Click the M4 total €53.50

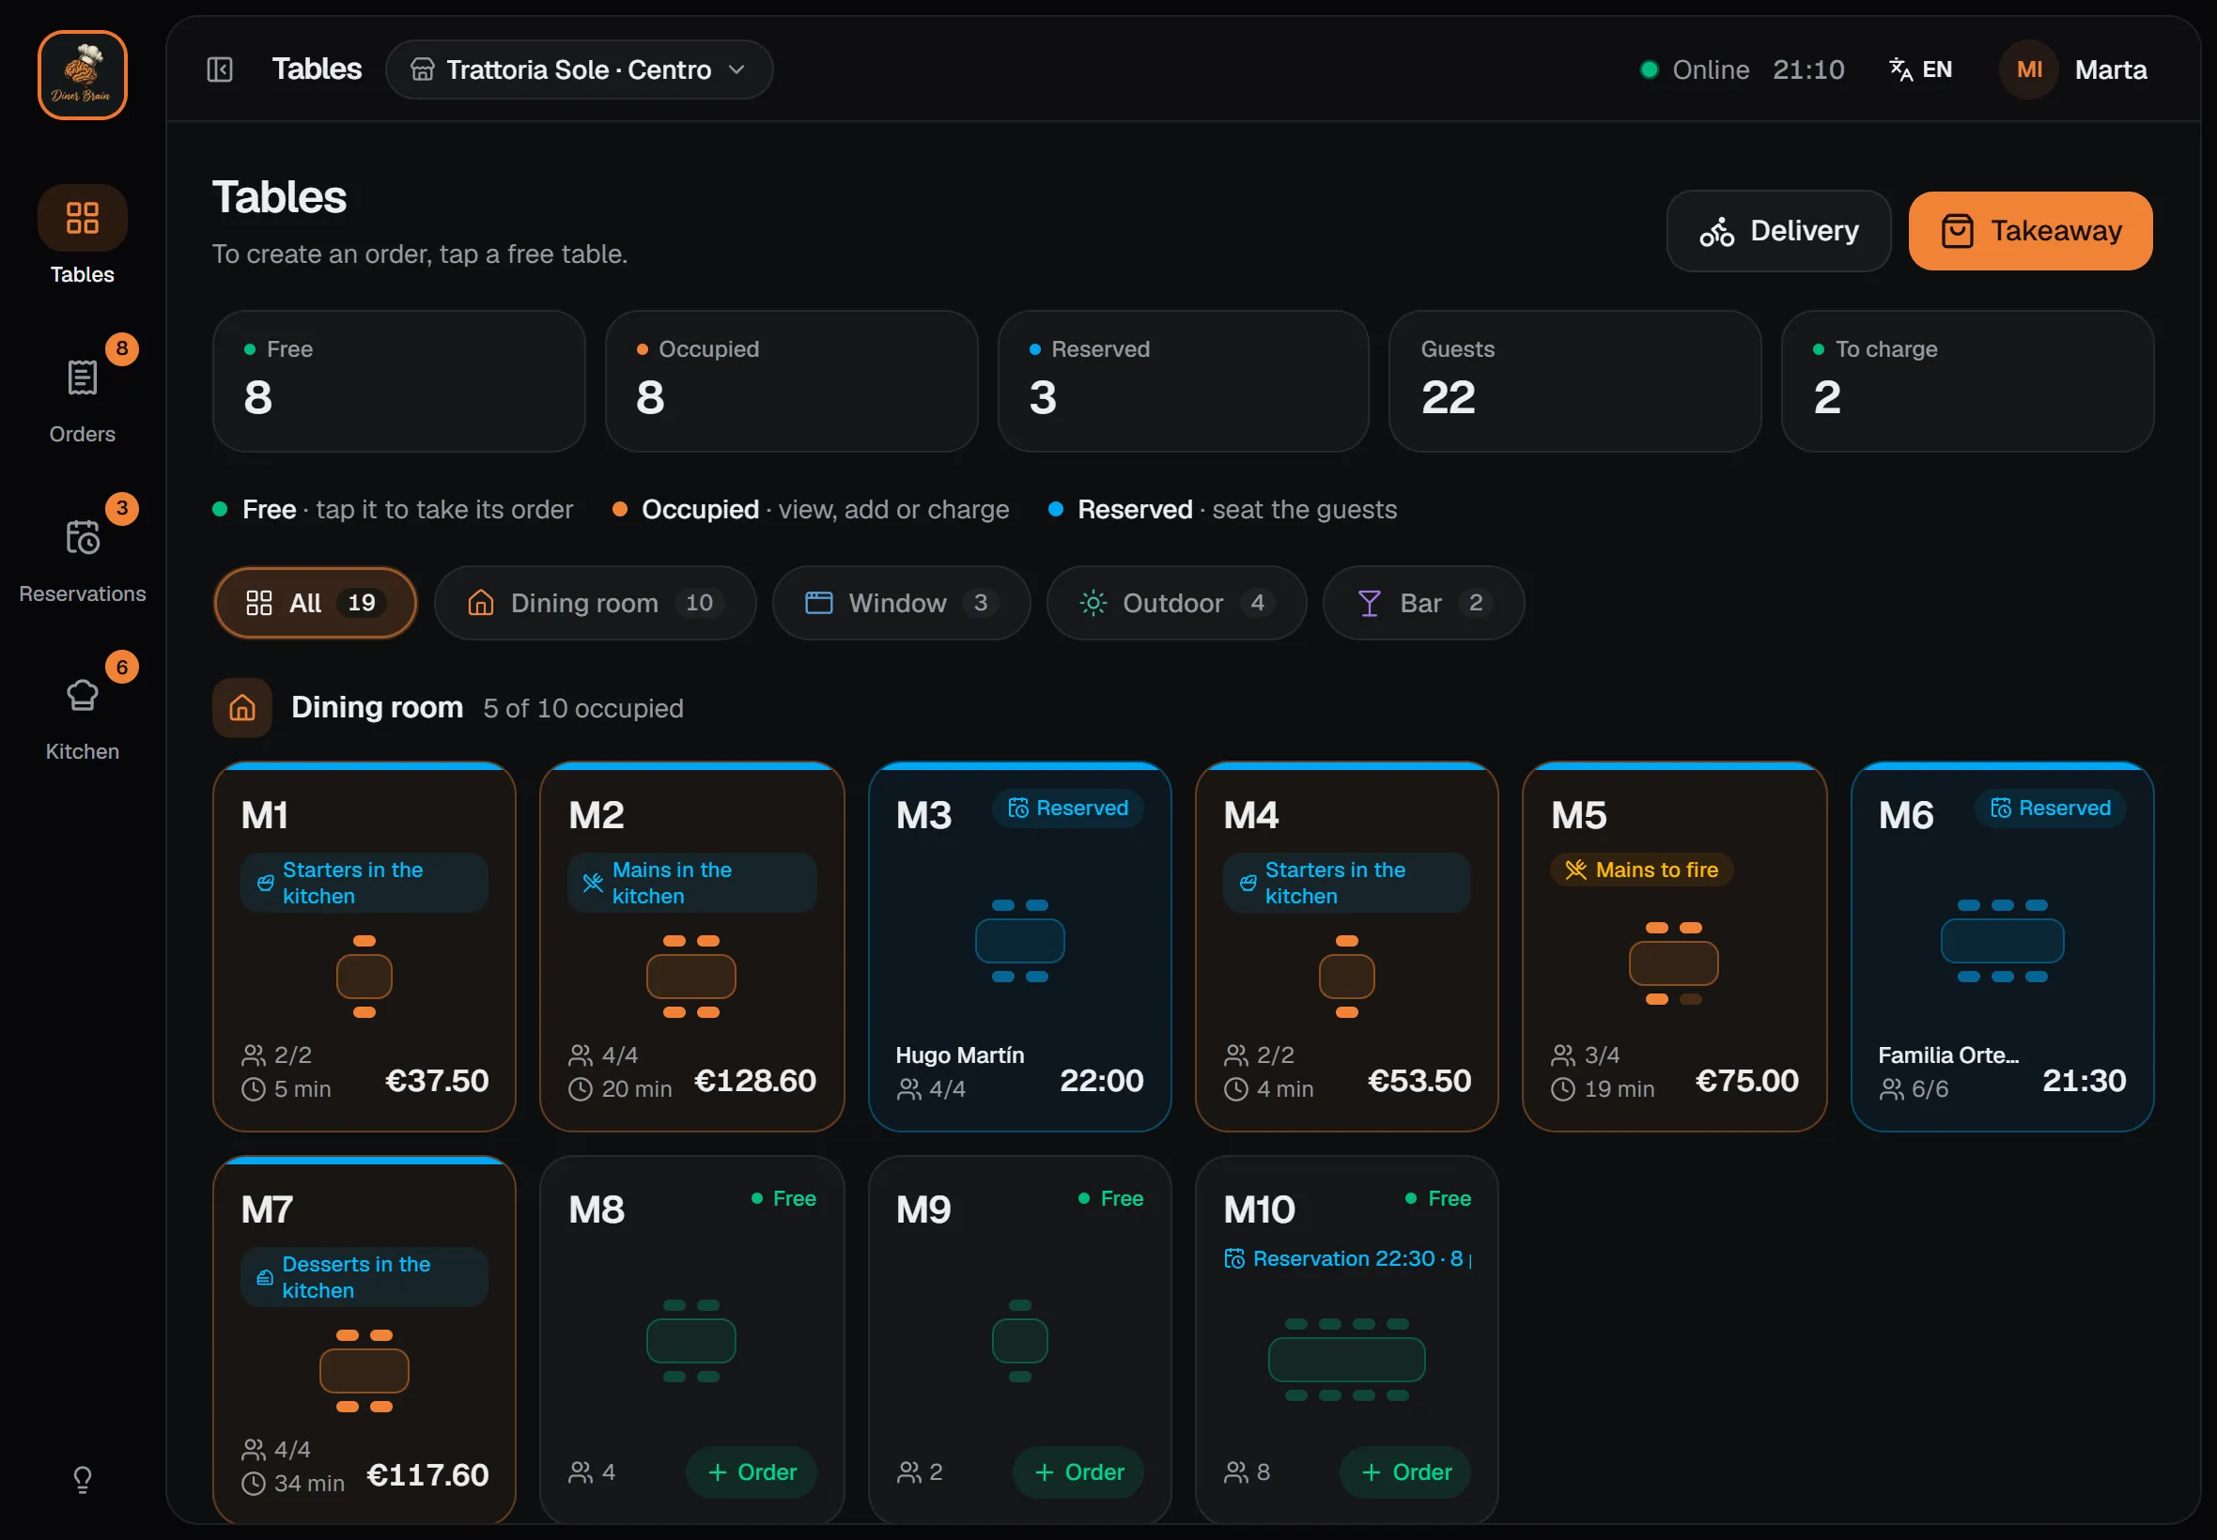(x=1419, y=1081)
